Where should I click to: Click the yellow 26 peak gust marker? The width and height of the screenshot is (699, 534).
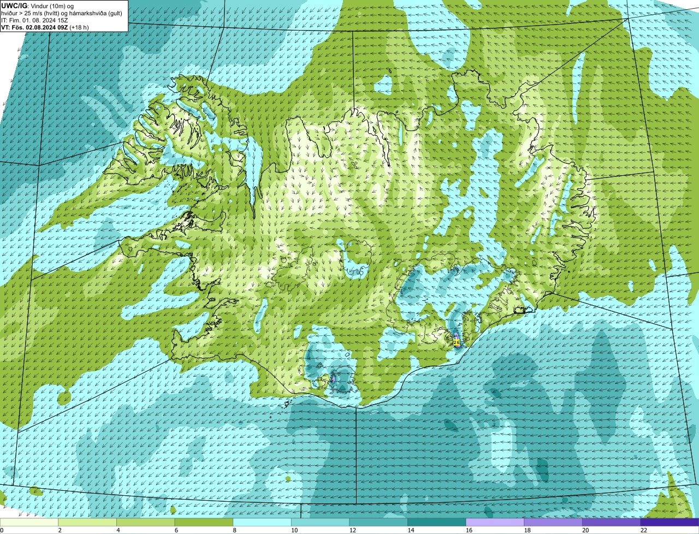[x=457, y=342]
